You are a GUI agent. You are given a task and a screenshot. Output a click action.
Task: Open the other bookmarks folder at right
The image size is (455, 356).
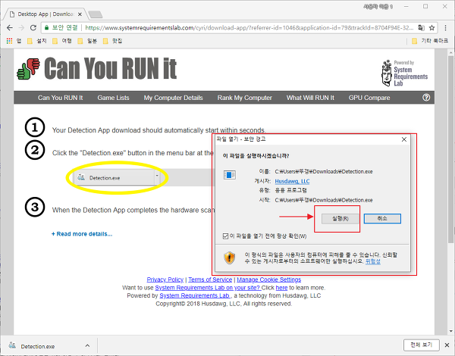coord(430,41)
